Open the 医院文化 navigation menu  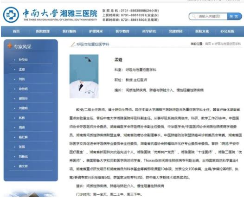[202, 31]
